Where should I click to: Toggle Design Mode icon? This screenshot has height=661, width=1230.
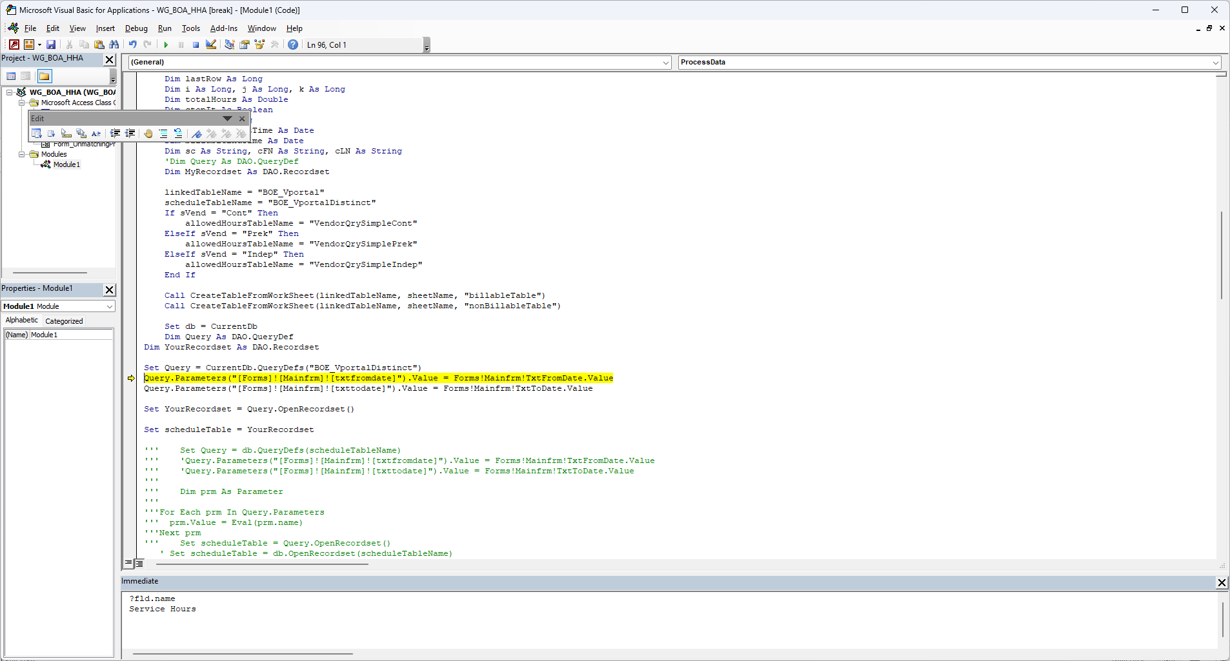(x=211, y=44)
